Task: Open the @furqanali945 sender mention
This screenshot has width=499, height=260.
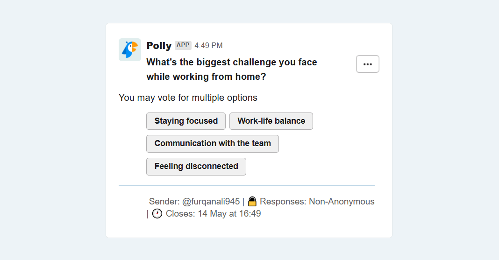Action: point(211,202)
